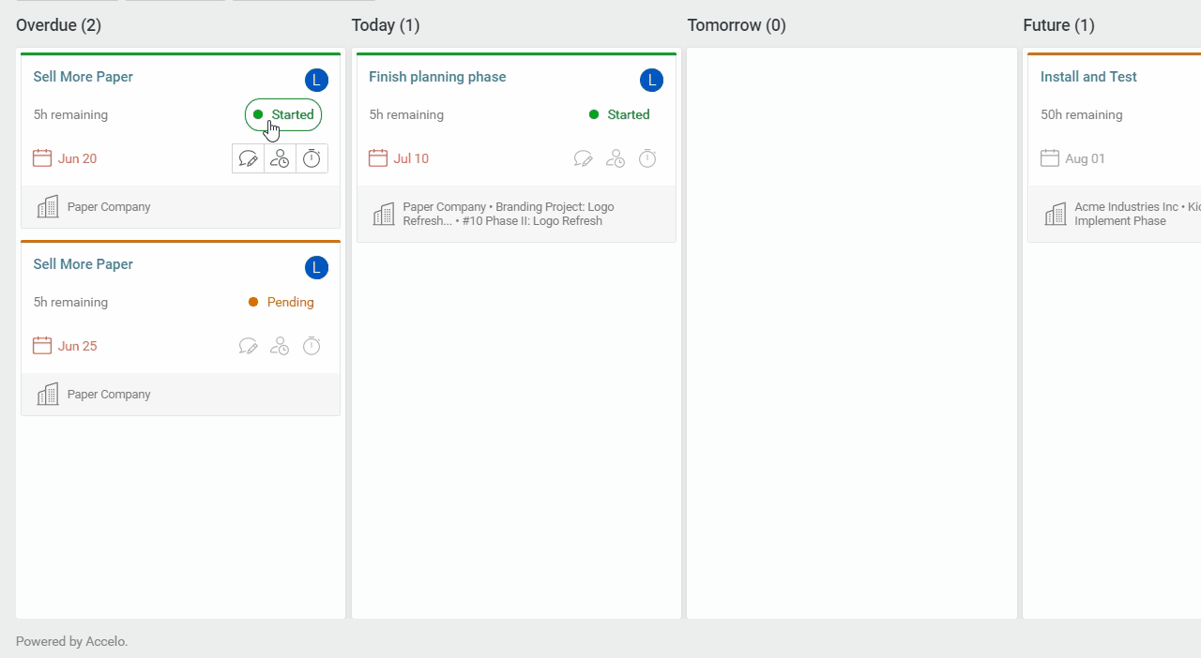Click the Jun 20 due date
This screenshot has width=1201, height=658.
click(77, 159)
